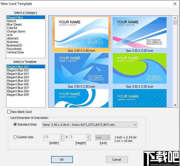Screen dimensions: 180x166
Task: Increase width with the up stepper arrow
Action: point(62,136)
